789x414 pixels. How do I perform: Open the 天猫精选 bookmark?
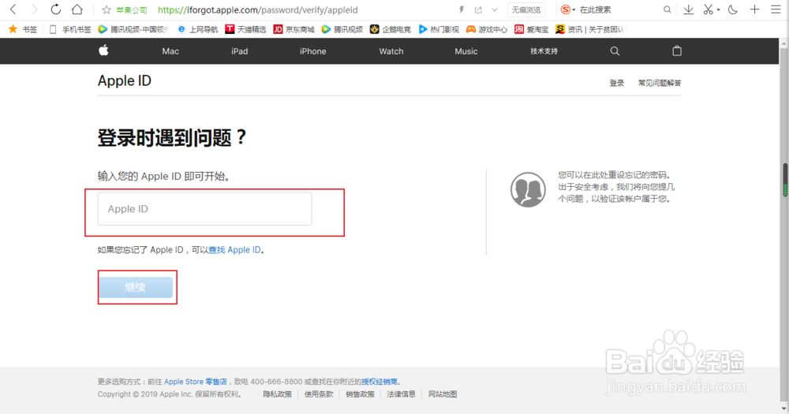(245, 29)
